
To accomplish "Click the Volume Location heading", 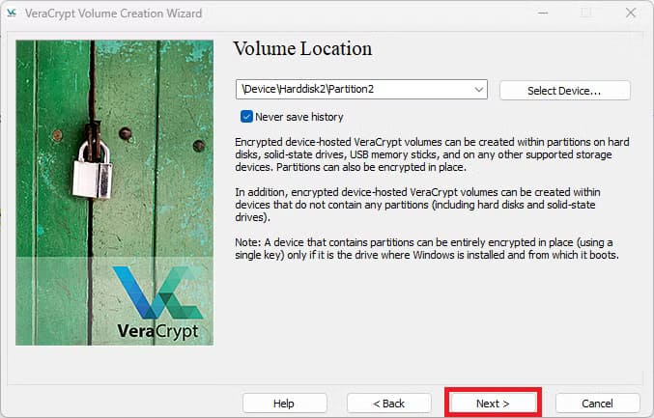I will click(302, 49).
